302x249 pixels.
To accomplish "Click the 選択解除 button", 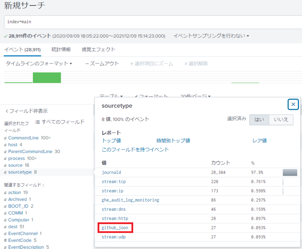I will [196, 64].
